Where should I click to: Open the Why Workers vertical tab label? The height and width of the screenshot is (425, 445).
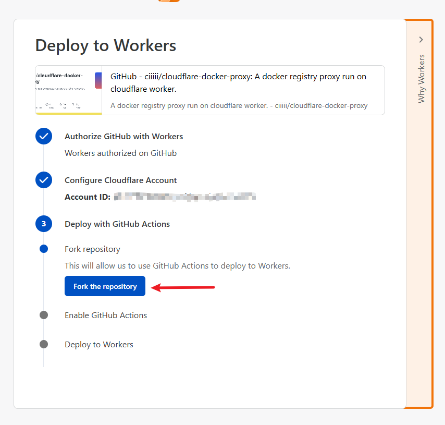(422, 78)
